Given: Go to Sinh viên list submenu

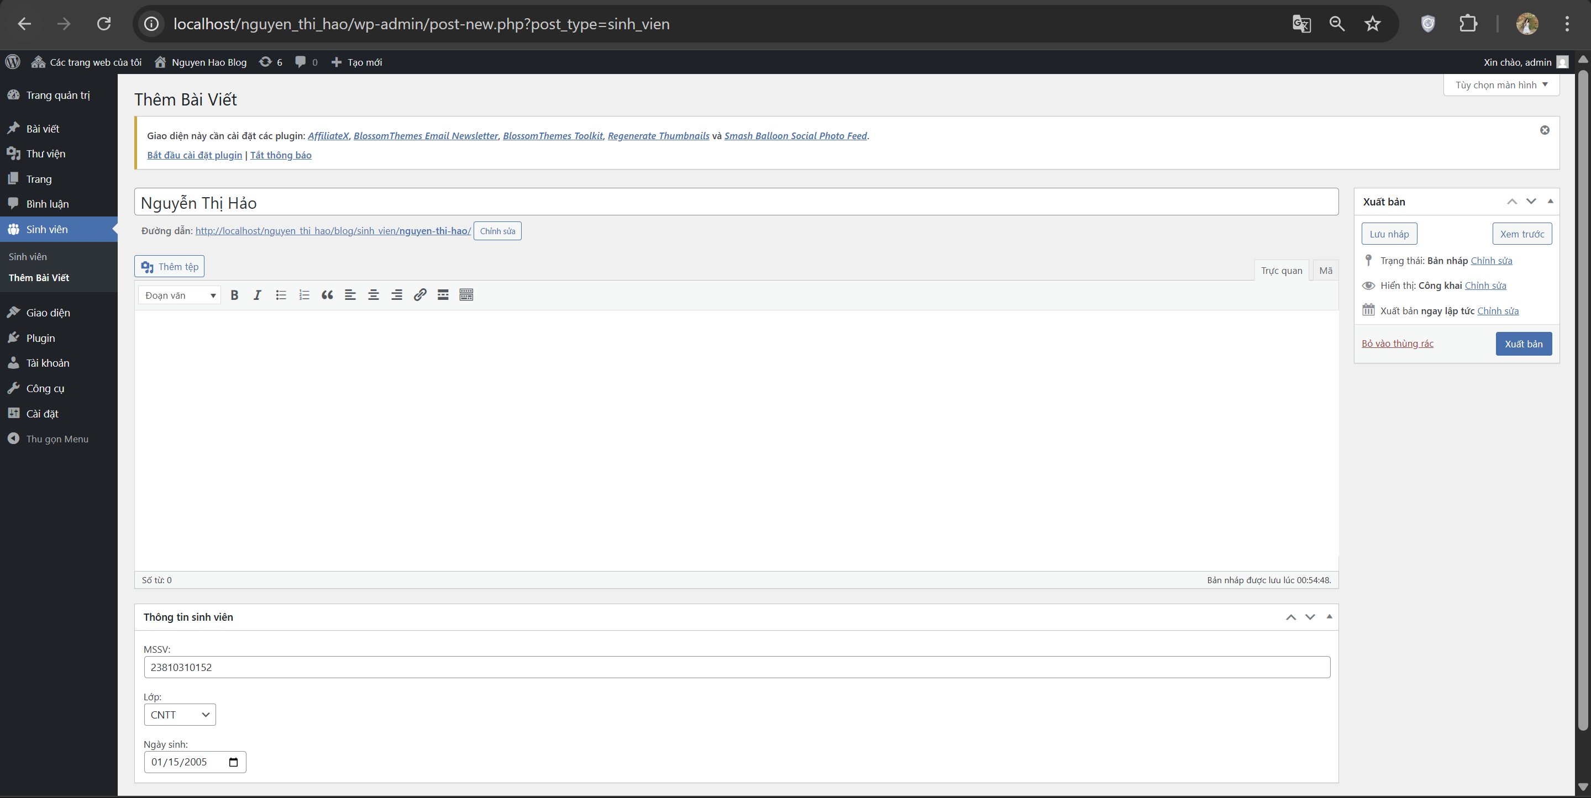Looking at the screenshot, I should [x=28, y=257].
